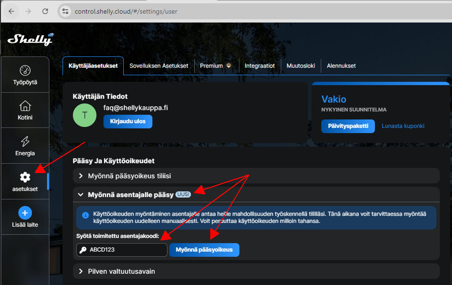Click the Myönnä pääsyoikeus button

(x=204, y=250)
